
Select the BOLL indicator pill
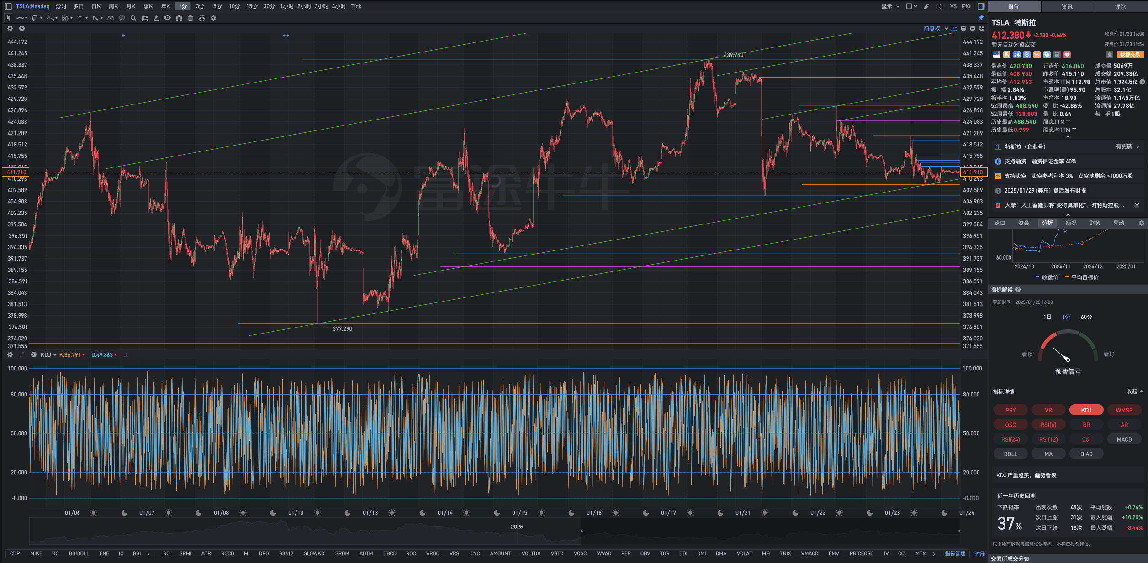[x=1010, y=454]
